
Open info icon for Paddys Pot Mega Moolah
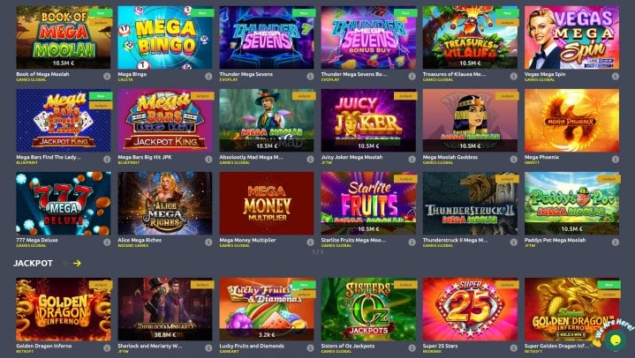tap(616, 242)
